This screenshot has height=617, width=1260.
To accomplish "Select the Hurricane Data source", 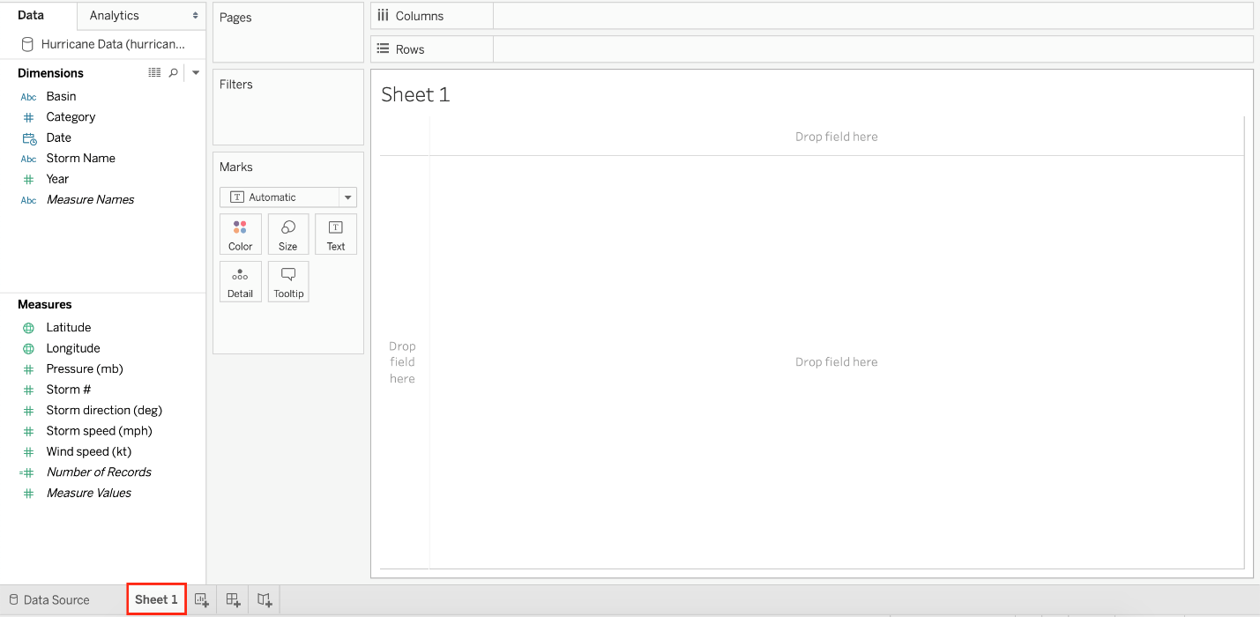I will 112,44.
